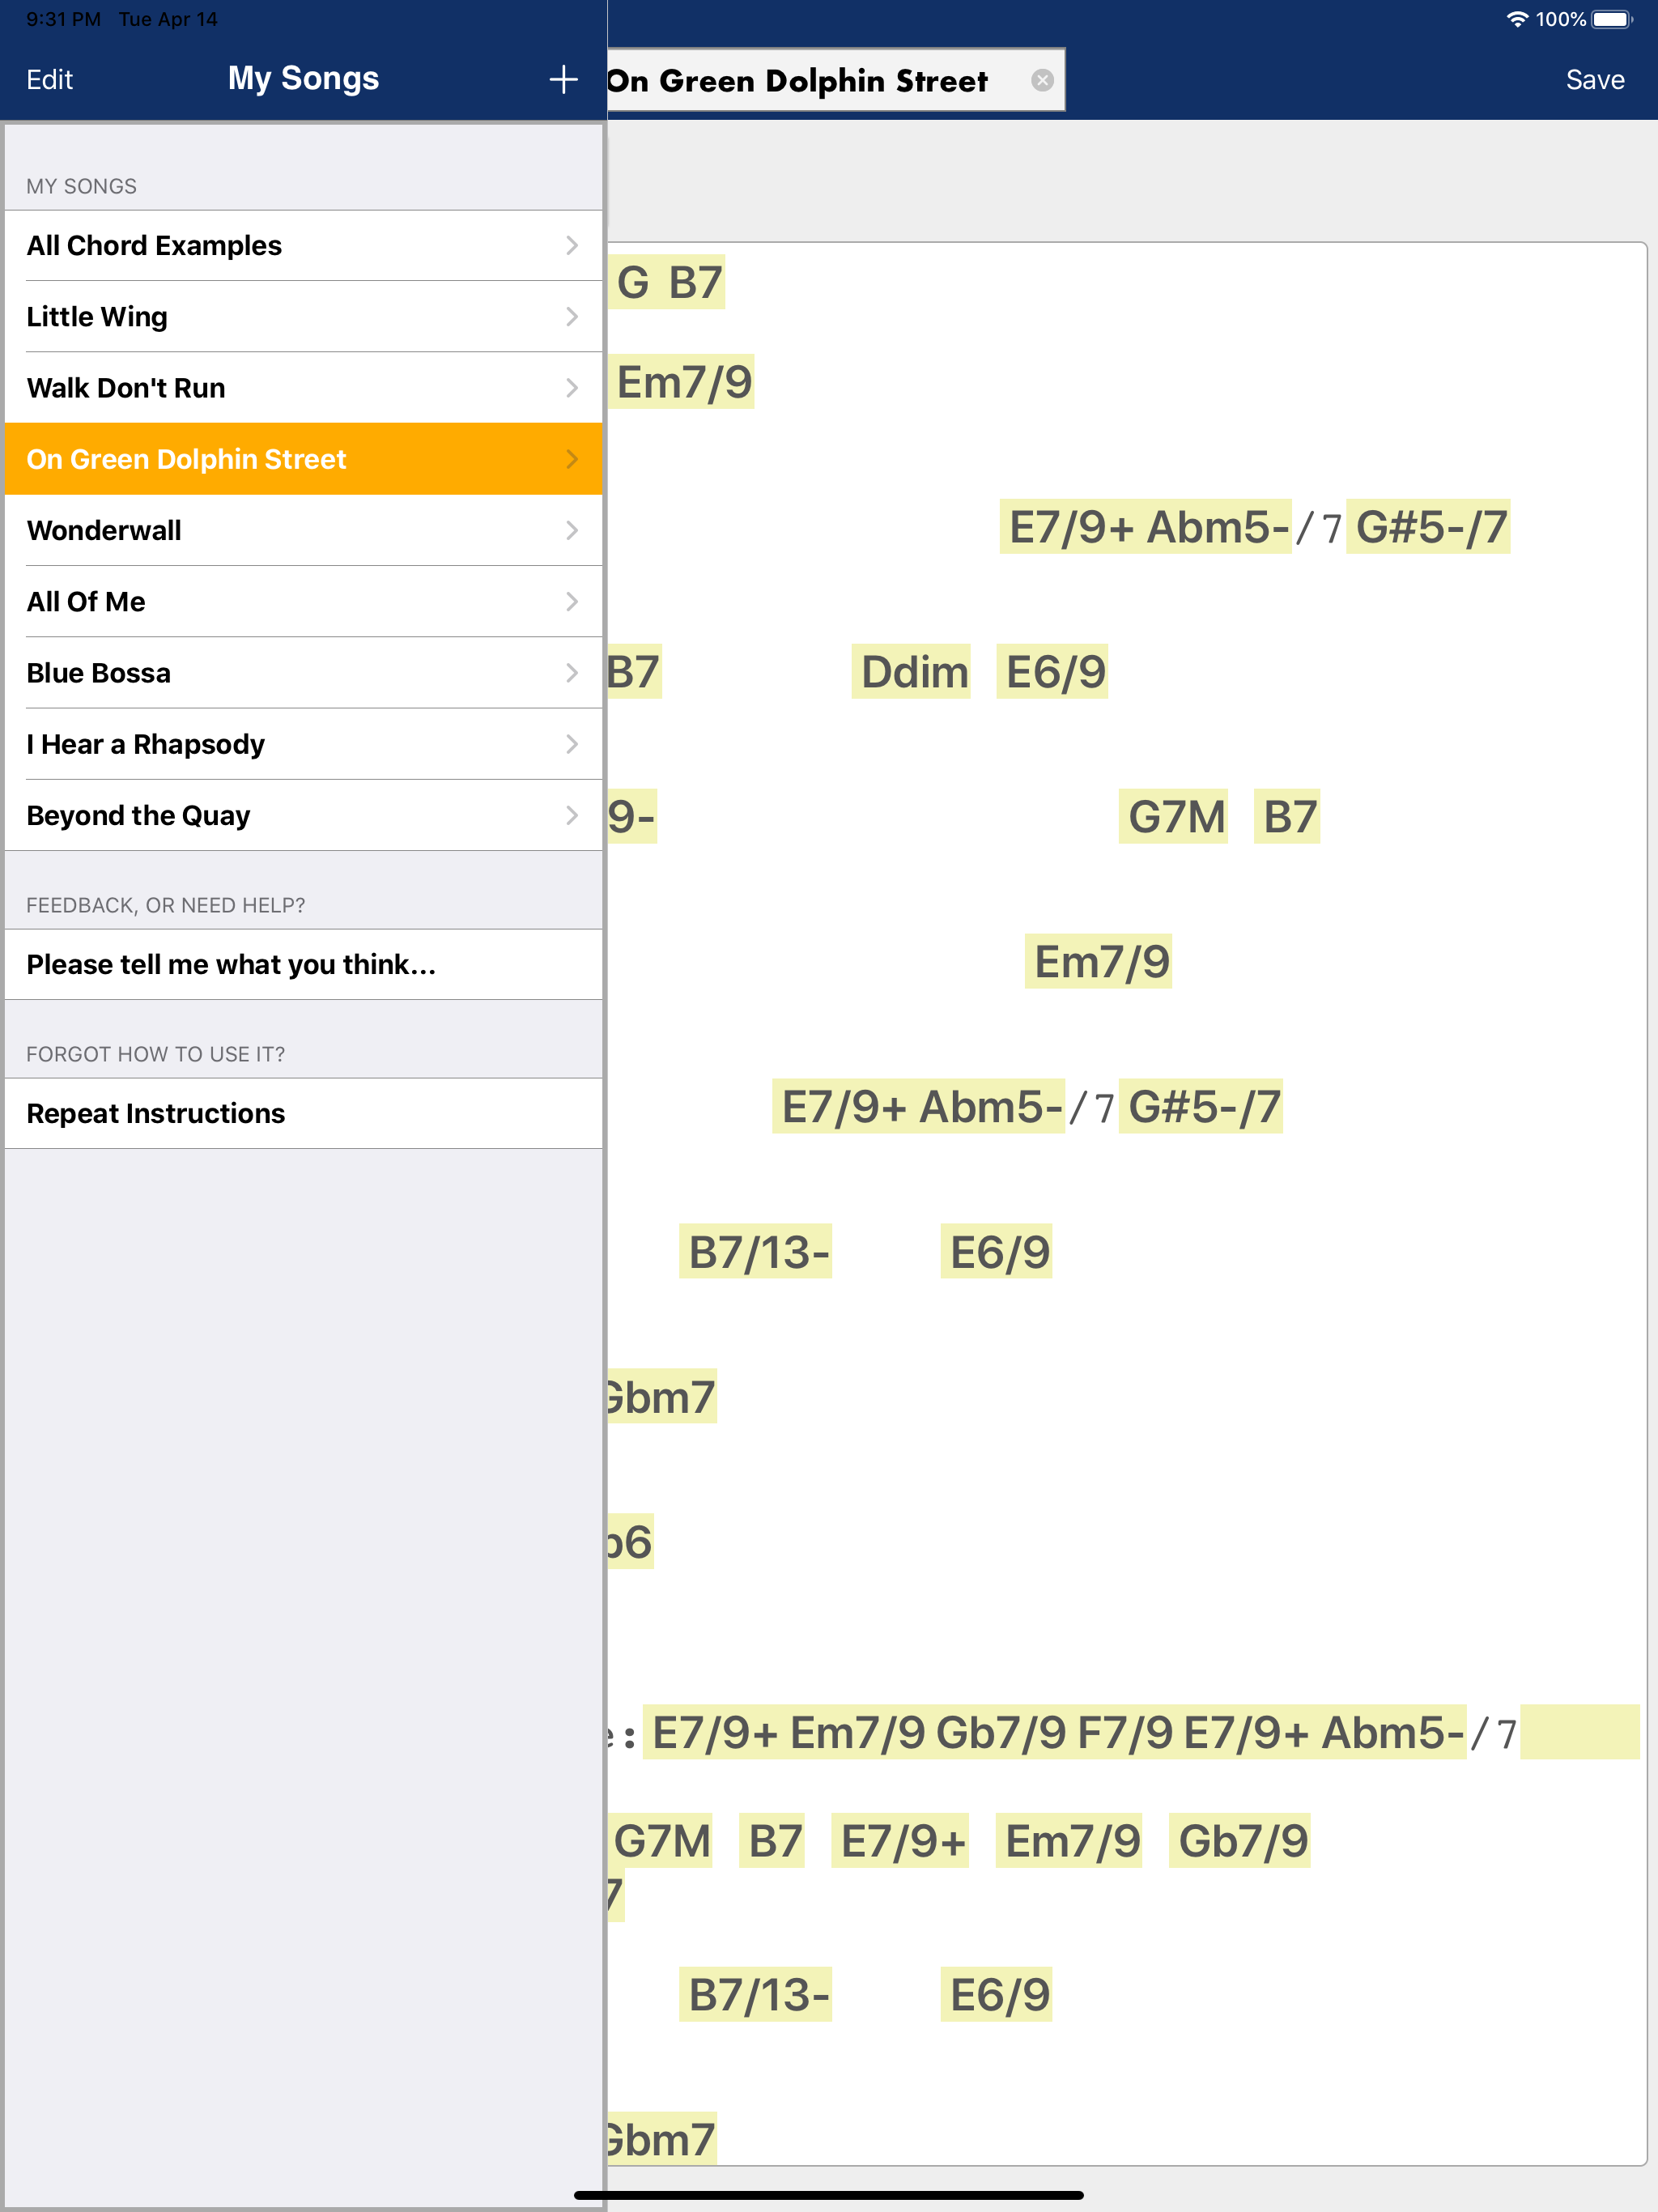
Task: Tap the Edit button in My Songs
Action: (50, 79)
